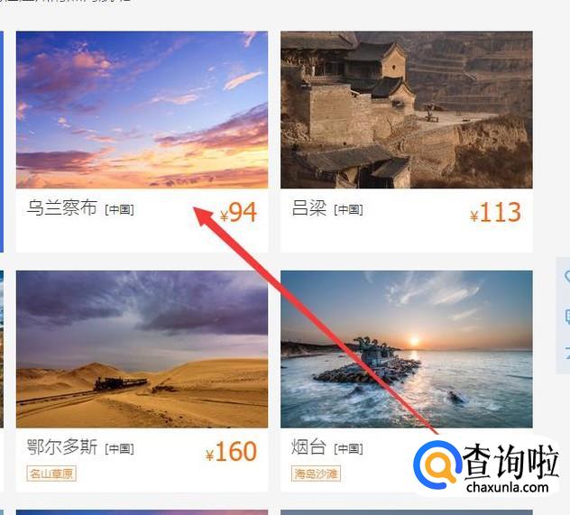Click the 海岛沙滩 tag
This screenshot has width=570, height=515.
(316, 474)
